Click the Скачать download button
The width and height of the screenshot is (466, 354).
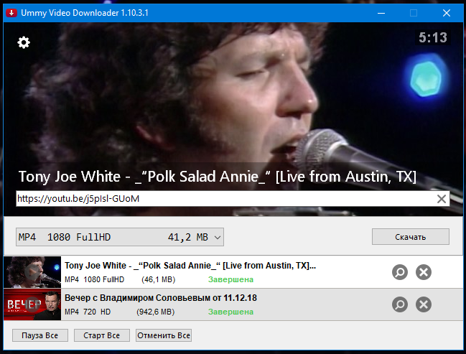pos(411,236)
